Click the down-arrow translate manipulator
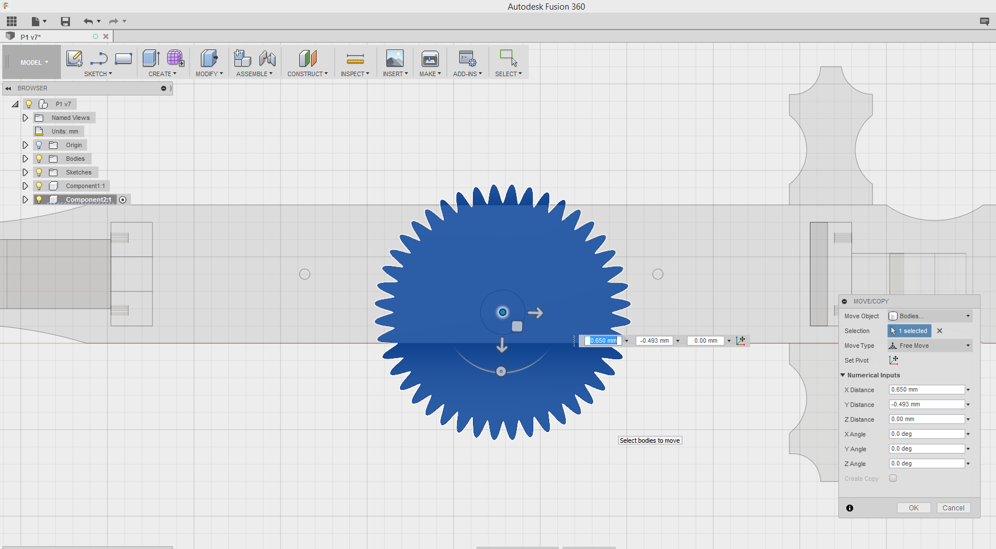The height and width of the screenshot is (549, 996). [502, 344]
